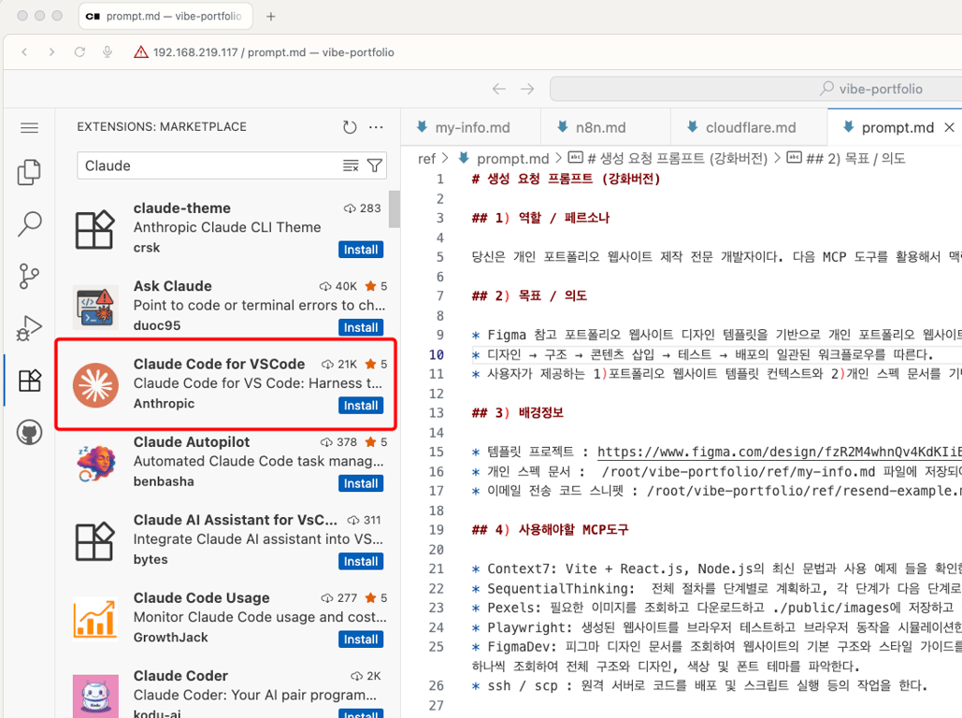Select the prompt.md browser tab
Screen dimensions: 962x718
(165, 17)
